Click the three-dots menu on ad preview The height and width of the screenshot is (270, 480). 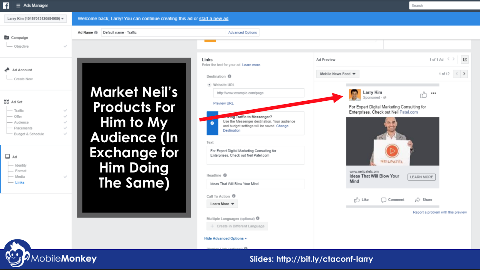pos(433,93)
